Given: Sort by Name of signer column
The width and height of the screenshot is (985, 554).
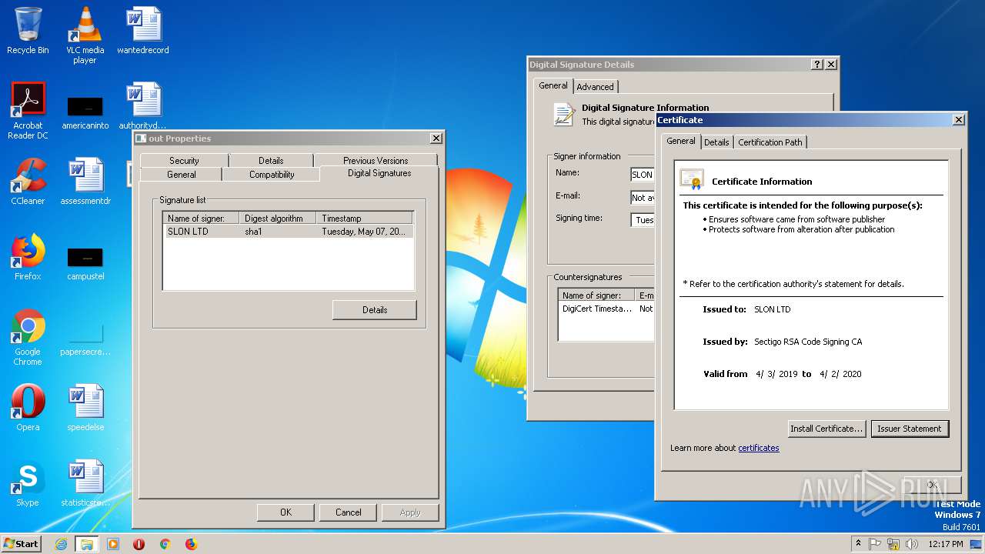Looking at the screenshot, I should pos(202,219).
